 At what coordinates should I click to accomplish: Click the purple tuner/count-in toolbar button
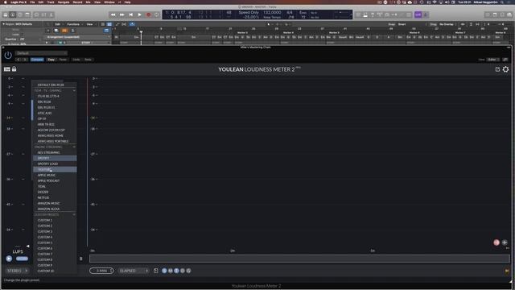tap(418, 14)
